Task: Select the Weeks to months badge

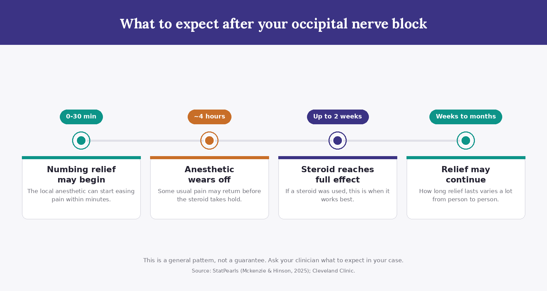Action: pyautogui.click(x=466, y=117)
